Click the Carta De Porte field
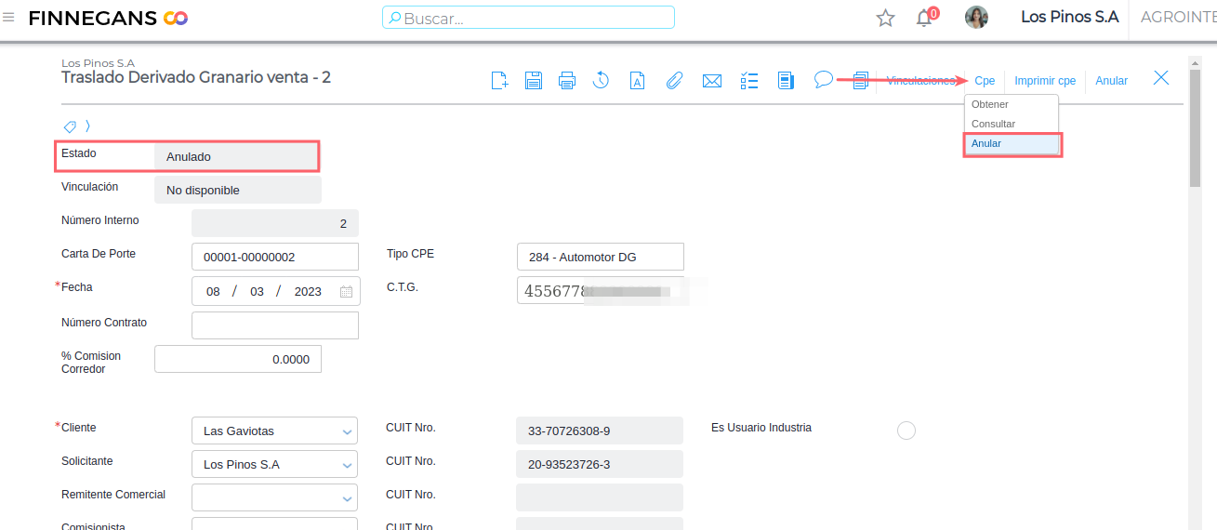The image size is (1217, 530). 274,257
